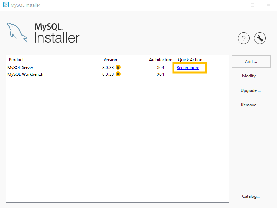Sort by the Product column header

54,60
